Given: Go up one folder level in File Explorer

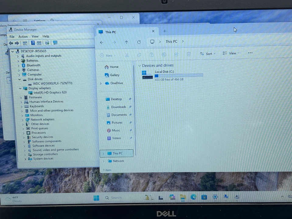Looking at the screenshot, I should click(127, 42).
